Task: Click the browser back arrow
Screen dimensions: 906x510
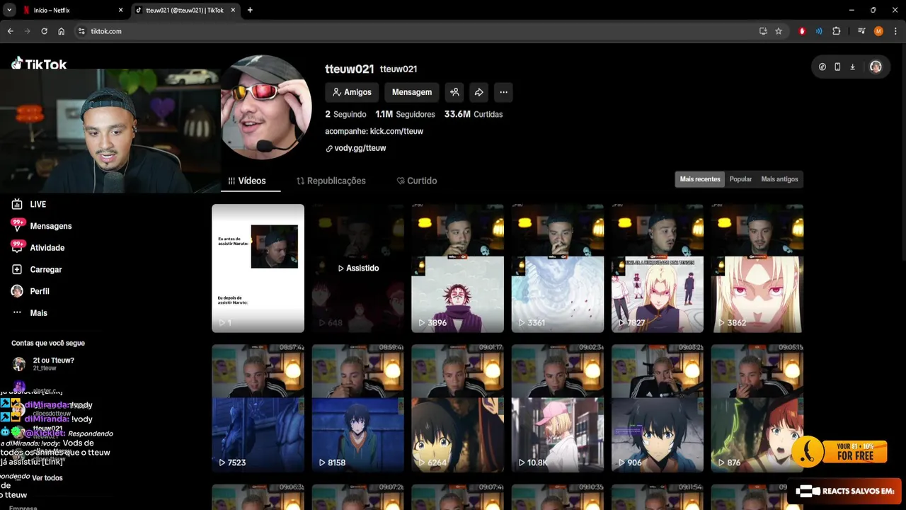Action: pos(10,31)
